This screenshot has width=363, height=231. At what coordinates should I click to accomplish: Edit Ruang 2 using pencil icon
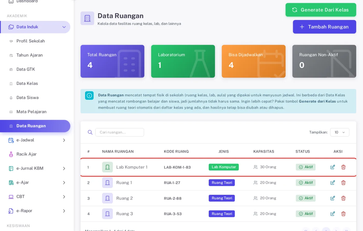coord(333,198)
